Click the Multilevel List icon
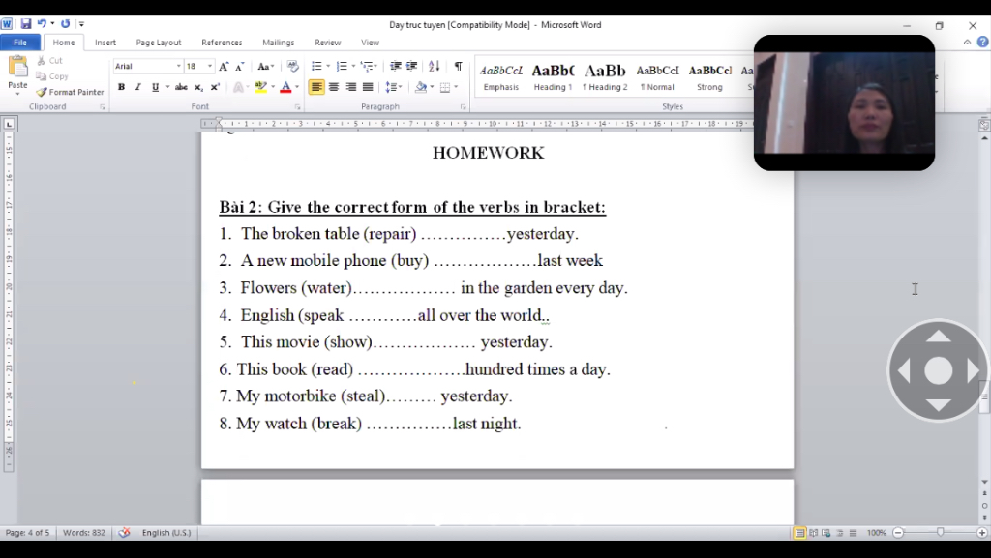 pyautogui.click(x=367, y=67)
